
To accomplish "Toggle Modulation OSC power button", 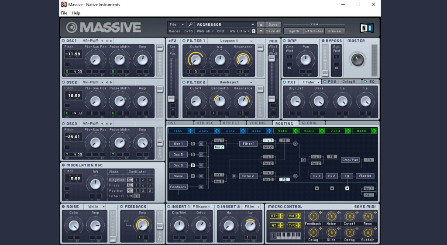I will coord(63,165).
